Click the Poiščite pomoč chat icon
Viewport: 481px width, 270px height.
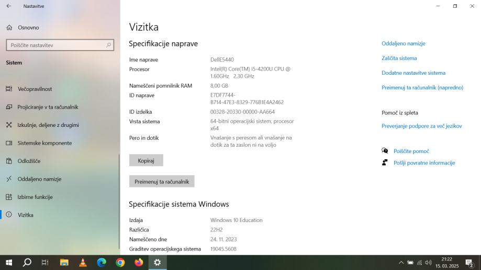click(x=385, y=150)
